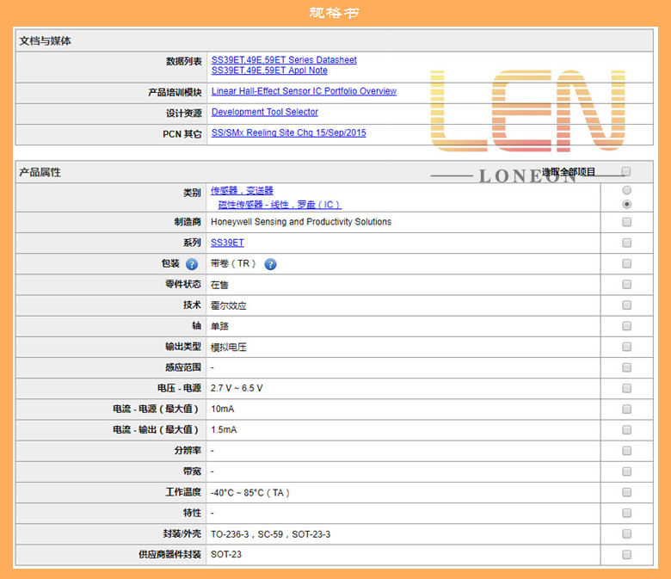This screenshot has height=579, width=671.
Task: Check the 带宽 row checkbox
Action: point(626,471)
